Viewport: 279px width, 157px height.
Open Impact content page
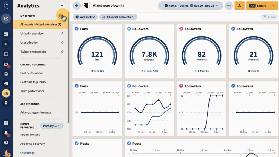(x=30, y=135)
